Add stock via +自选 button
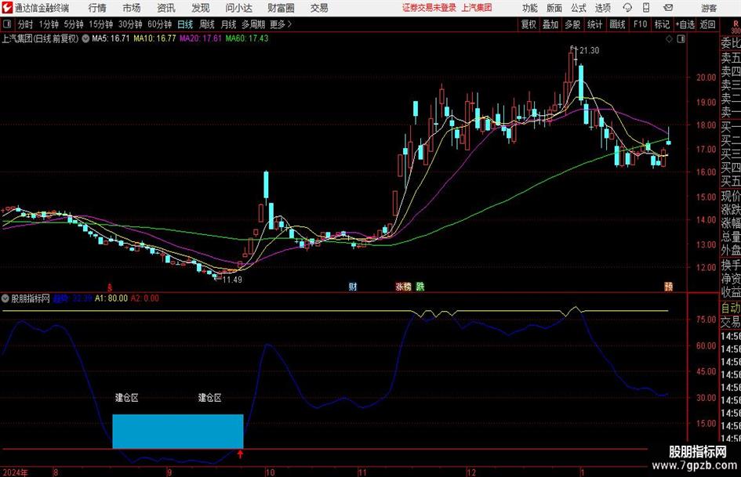Screen dimensions: 741x477 685,24
